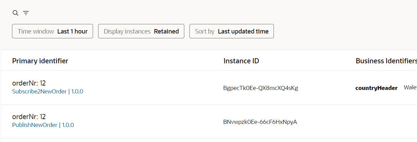Open the Time window dropdown
This screenshot has height=142, width=417.
pyautogui.click(x=53, y=31)
